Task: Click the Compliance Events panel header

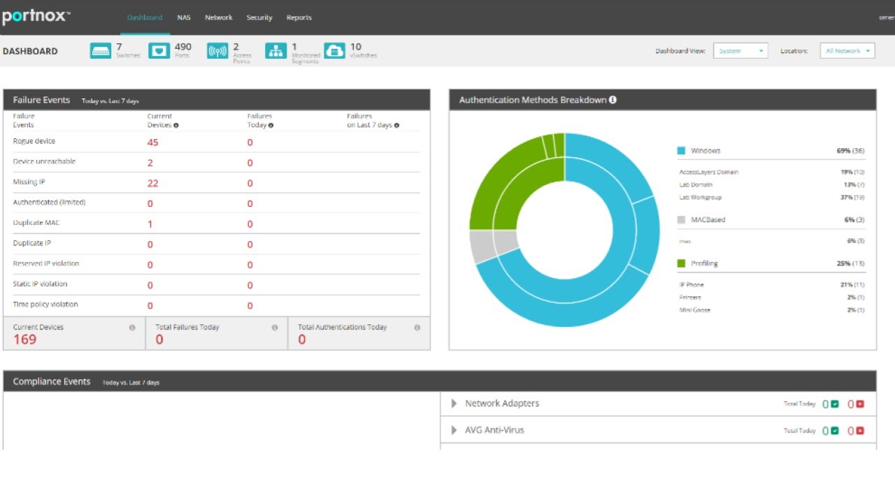Action: pyautogui.click(x=440, y=381)
